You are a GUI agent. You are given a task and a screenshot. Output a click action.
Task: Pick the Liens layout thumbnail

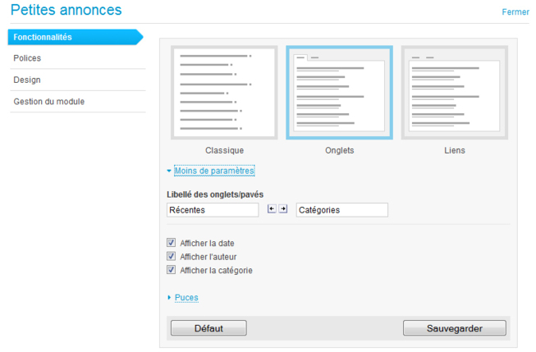click(454, 93)
